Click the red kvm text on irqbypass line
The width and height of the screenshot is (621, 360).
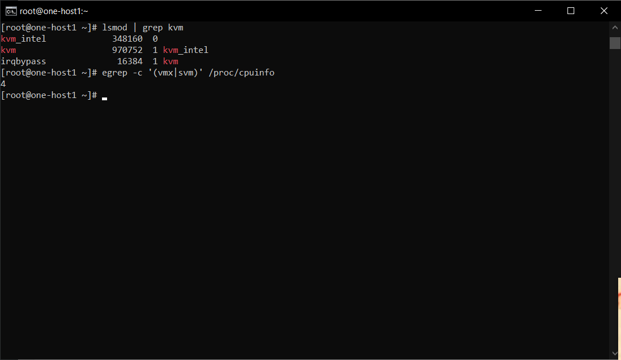tap(170, 61)
